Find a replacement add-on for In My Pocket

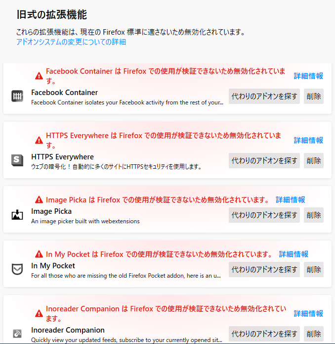264,269
